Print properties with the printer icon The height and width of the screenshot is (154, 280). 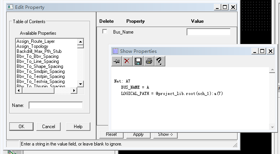click(149, 61)
